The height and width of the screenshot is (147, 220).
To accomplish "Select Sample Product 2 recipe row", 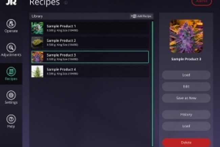I will [x=90, y=42].
